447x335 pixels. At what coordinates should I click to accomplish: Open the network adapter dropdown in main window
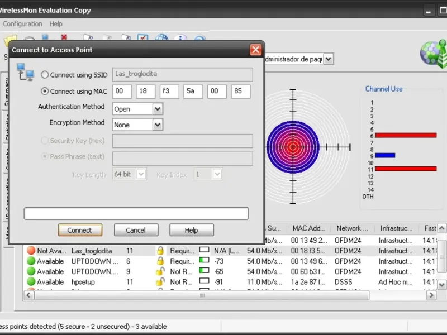coord(328,59)
